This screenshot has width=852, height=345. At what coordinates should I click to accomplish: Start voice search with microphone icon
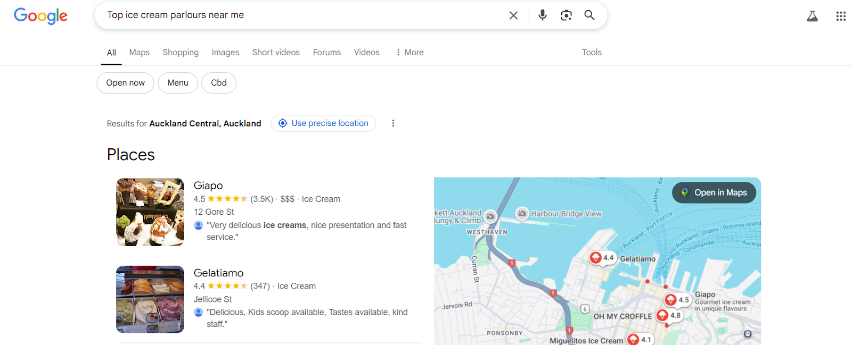[542, 15]
